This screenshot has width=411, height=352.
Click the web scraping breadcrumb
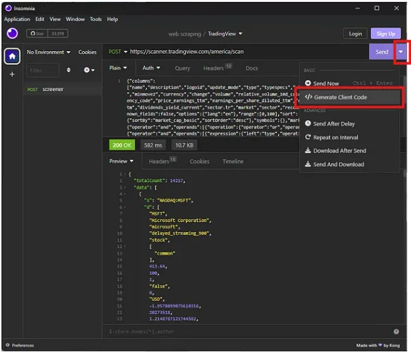185,33
